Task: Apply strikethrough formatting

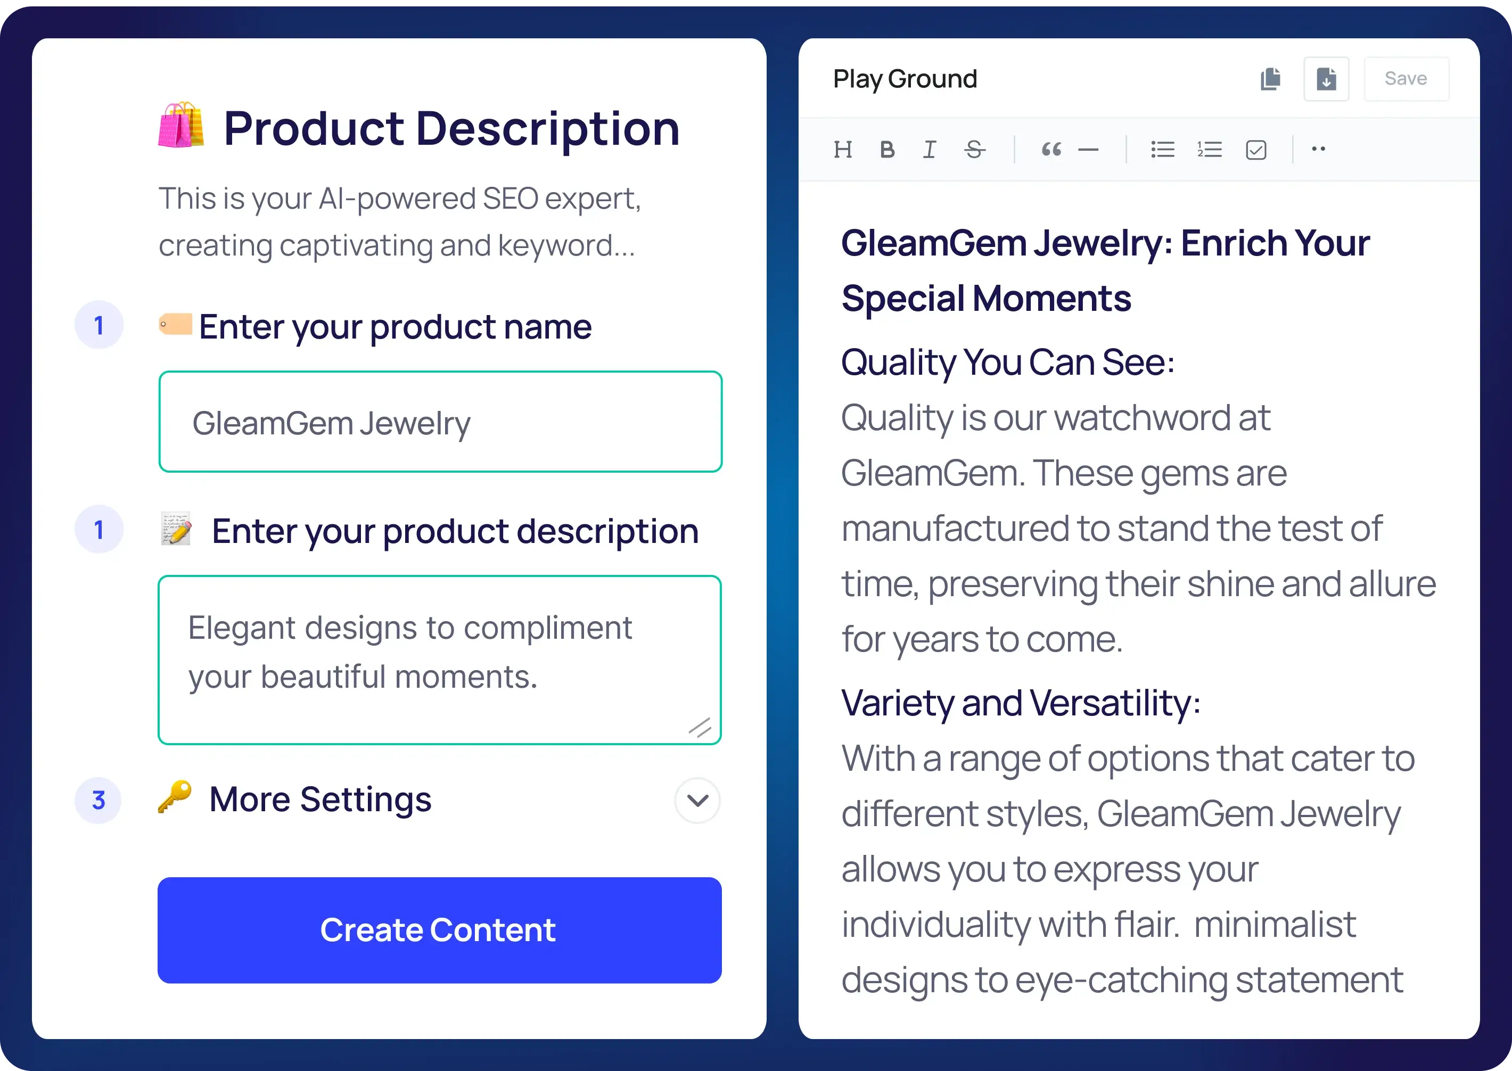Action: click(974, 150)
